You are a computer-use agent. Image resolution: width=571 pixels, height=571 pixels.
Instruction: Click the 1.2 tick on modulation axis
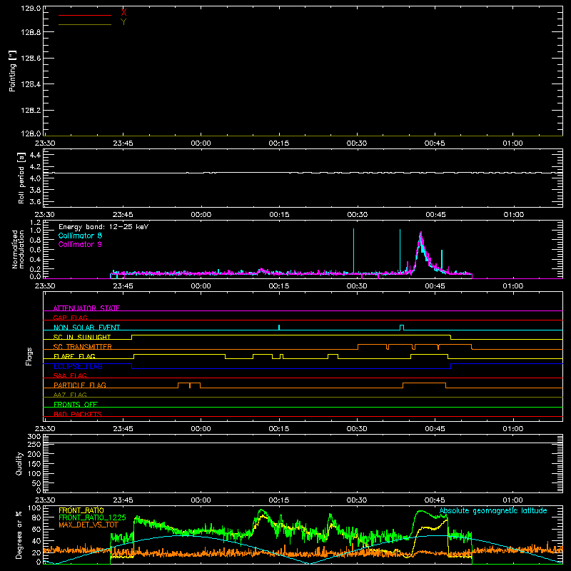coord(36,222)
